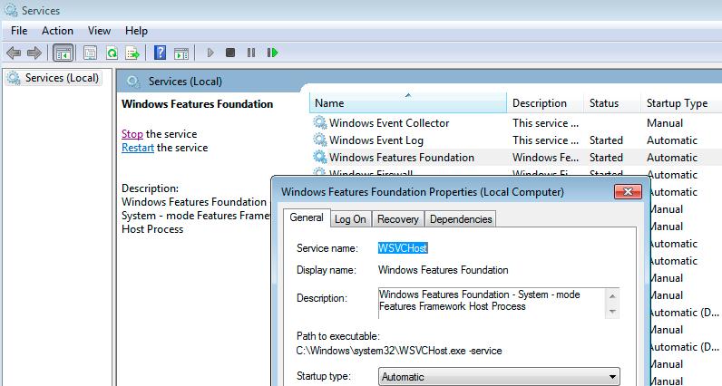The image size is (722, 386).
Task: Switch to the Dependencies tab
Action: click(x=461, y=219)
